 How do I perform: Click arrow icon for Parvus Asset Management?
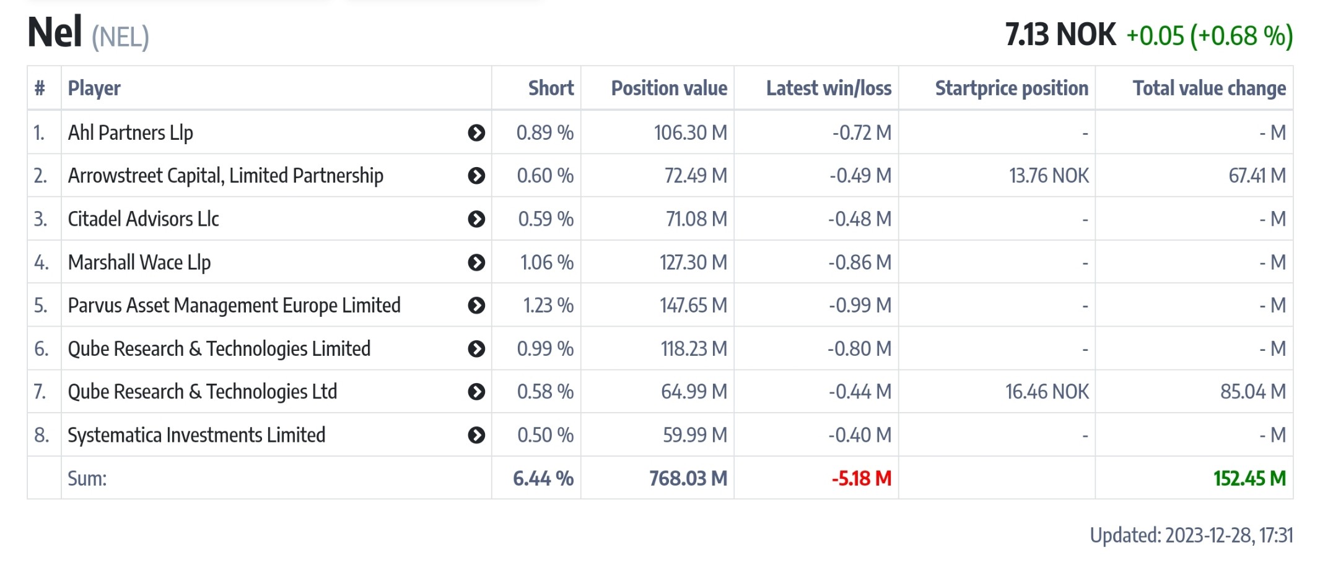(476, 305)
